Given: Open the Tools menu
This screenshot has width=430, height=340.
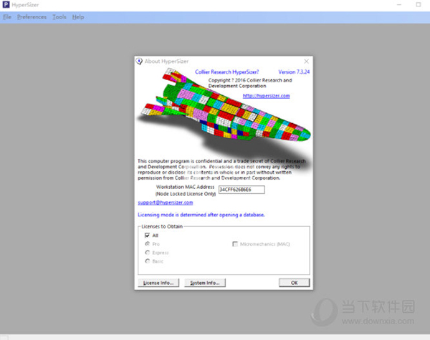Looking at the screenshot, I should pos(59,17).
